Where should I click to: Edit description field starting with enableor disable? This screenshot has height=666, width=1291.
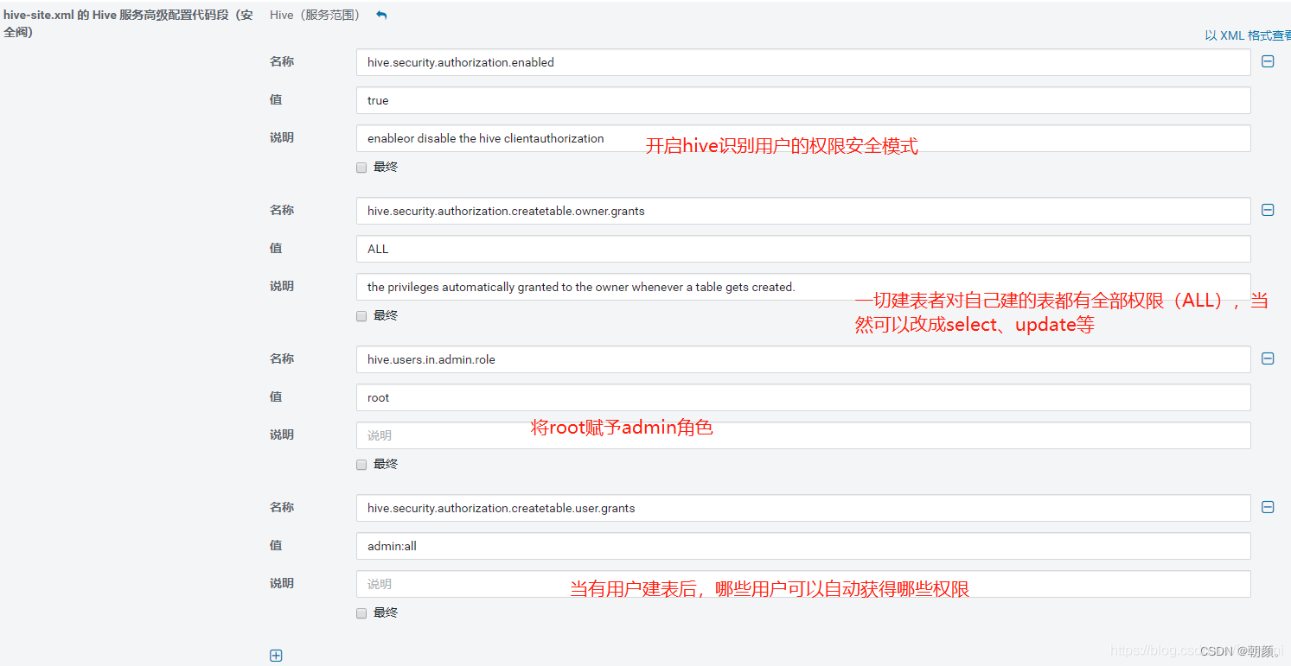(x=803, y=138)
